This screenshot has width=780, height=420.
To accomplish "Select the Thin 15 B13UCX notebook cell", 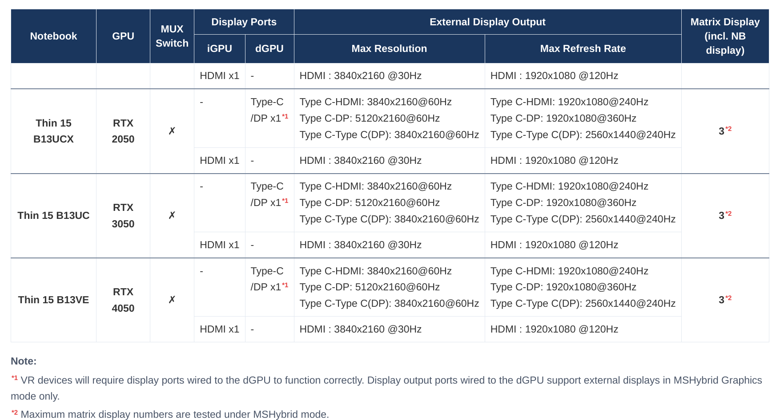I will tap(53, 131).
